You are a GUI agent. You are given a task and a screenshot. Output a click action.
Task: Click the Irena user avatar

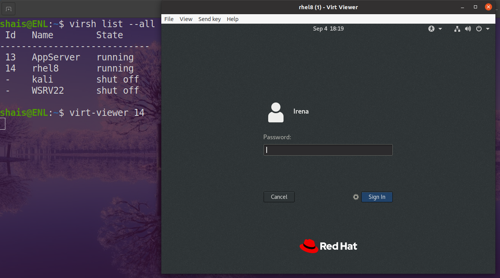coord(276,112)
